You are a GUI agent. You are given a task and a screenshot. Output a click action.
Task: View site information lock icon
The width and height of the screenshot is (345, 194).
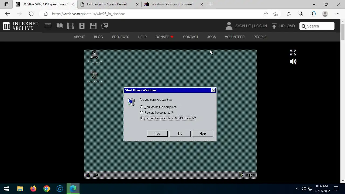point(46,14)
